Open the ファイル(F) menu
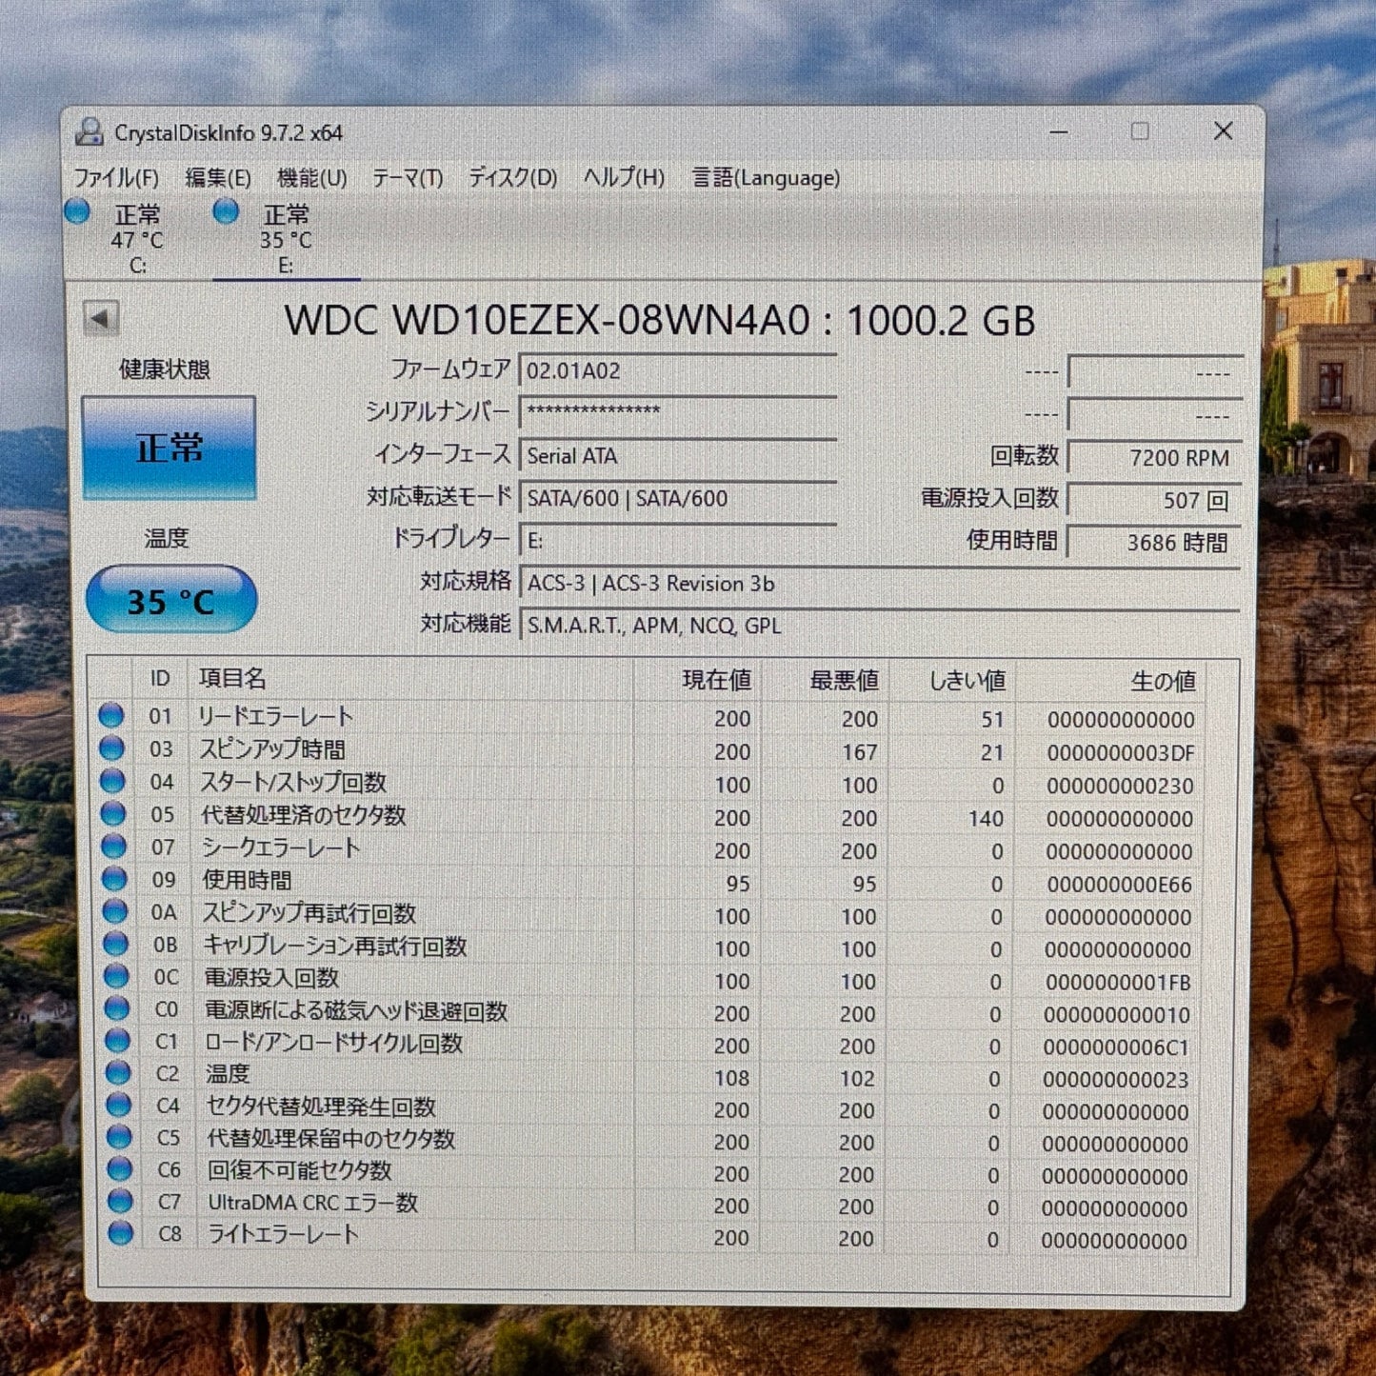This screenshot has width=1376, height=1376. point(116,178)
